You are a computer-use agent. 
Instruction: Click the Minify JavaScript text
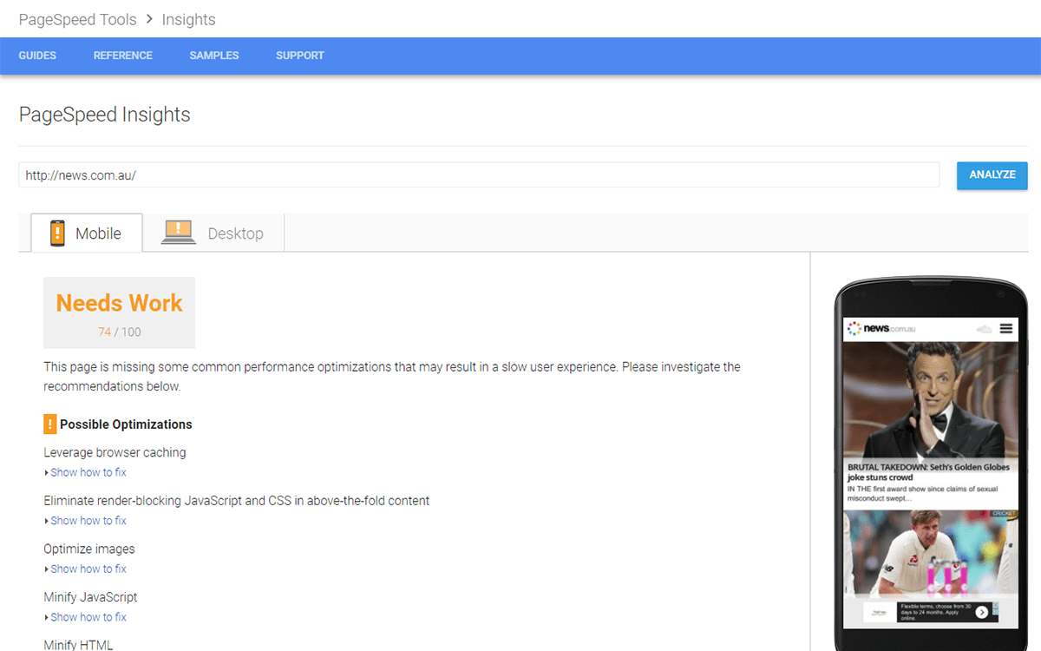[90, 597]
